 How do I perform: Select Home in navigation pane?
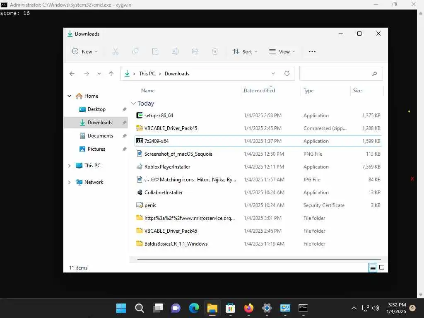point(91,96)
